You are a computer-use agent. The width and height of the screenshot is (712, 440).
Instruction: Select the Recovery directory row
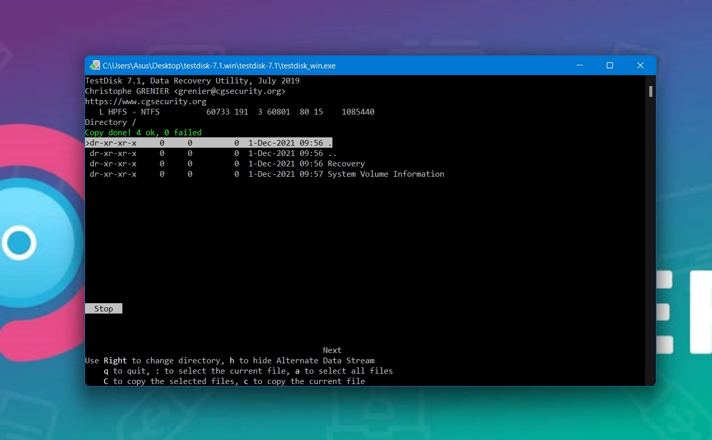pos(227,164)
